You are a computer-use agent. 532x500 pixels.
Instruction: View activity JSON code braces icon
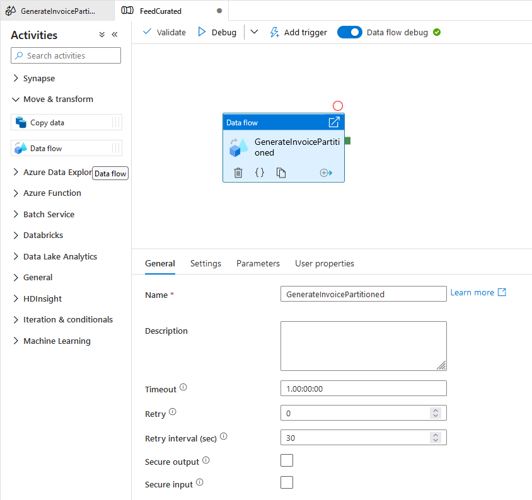[260, 173]
